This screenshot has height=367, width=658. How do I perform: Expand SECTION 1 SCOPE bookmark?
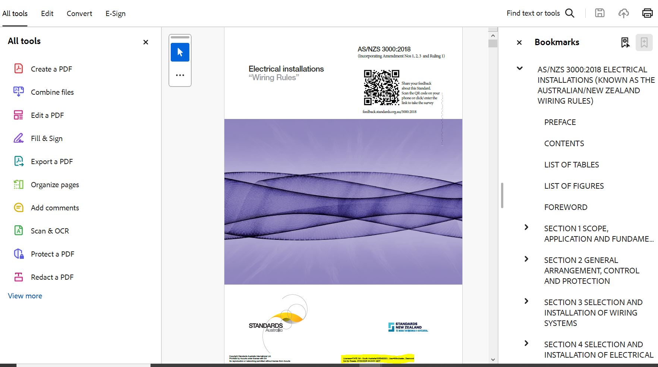pyautogui.click(x=526, y=227)
